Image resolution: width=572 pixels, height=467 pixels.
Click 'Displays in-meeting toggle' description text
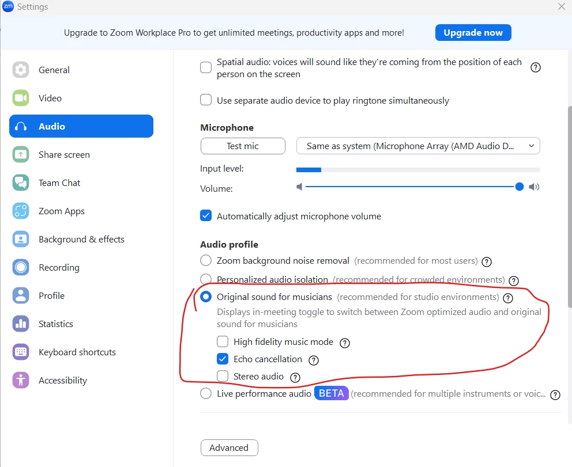[x=379, y=318]
